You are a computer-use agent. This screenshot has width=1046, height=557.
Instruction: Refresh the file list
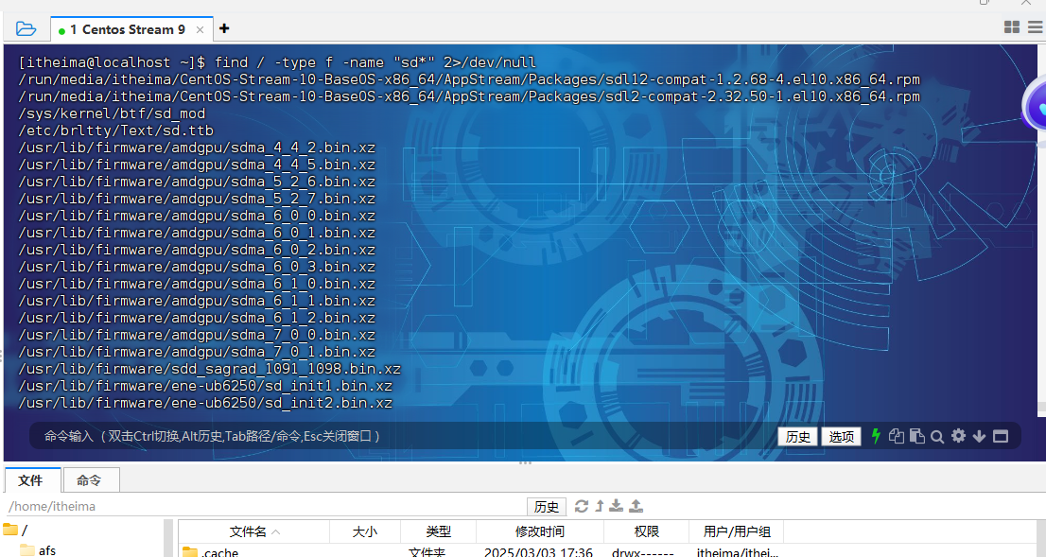pyautogui.click(x=582, y=506)
